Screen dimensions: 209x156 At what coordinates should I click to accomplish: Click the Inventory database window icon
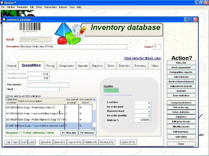pyautogui.click(x=4, y=20)
